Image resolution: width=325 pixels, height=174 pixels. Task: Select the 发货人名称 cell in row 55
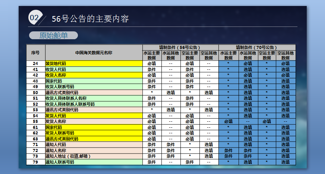point(94,121)
